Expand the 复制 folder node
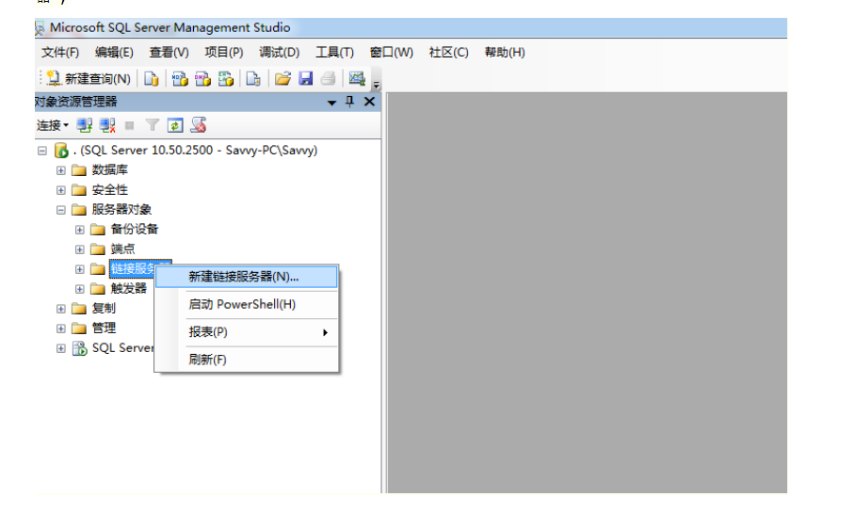Screen dimensions: 856x513 tap(60, 309)
